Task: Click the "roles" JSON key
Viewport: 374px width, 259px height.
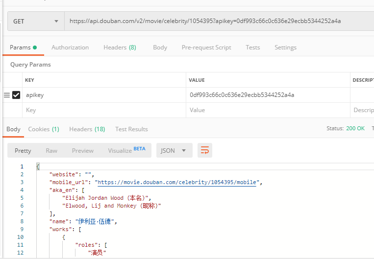Action: [x=86, y=245]
